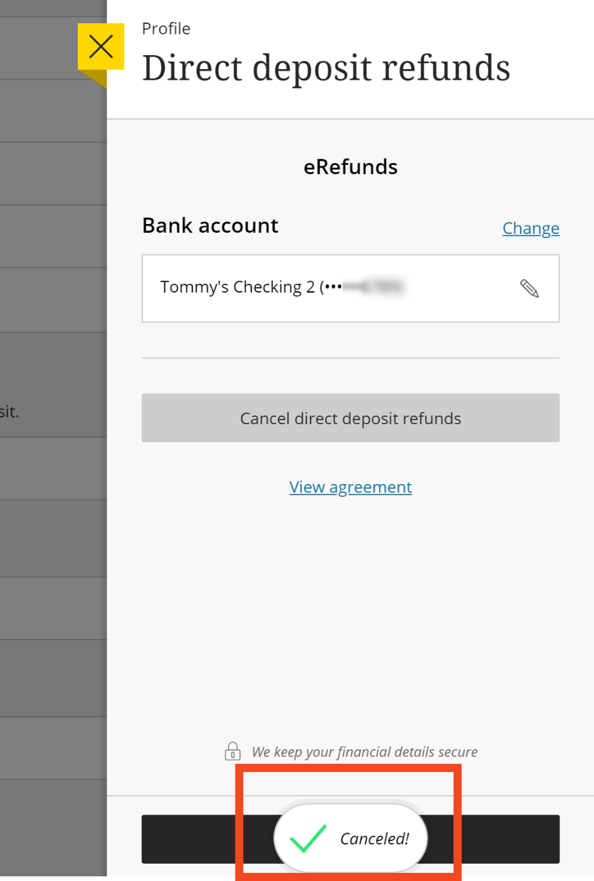Click the Bank account label

pos(210,225)
